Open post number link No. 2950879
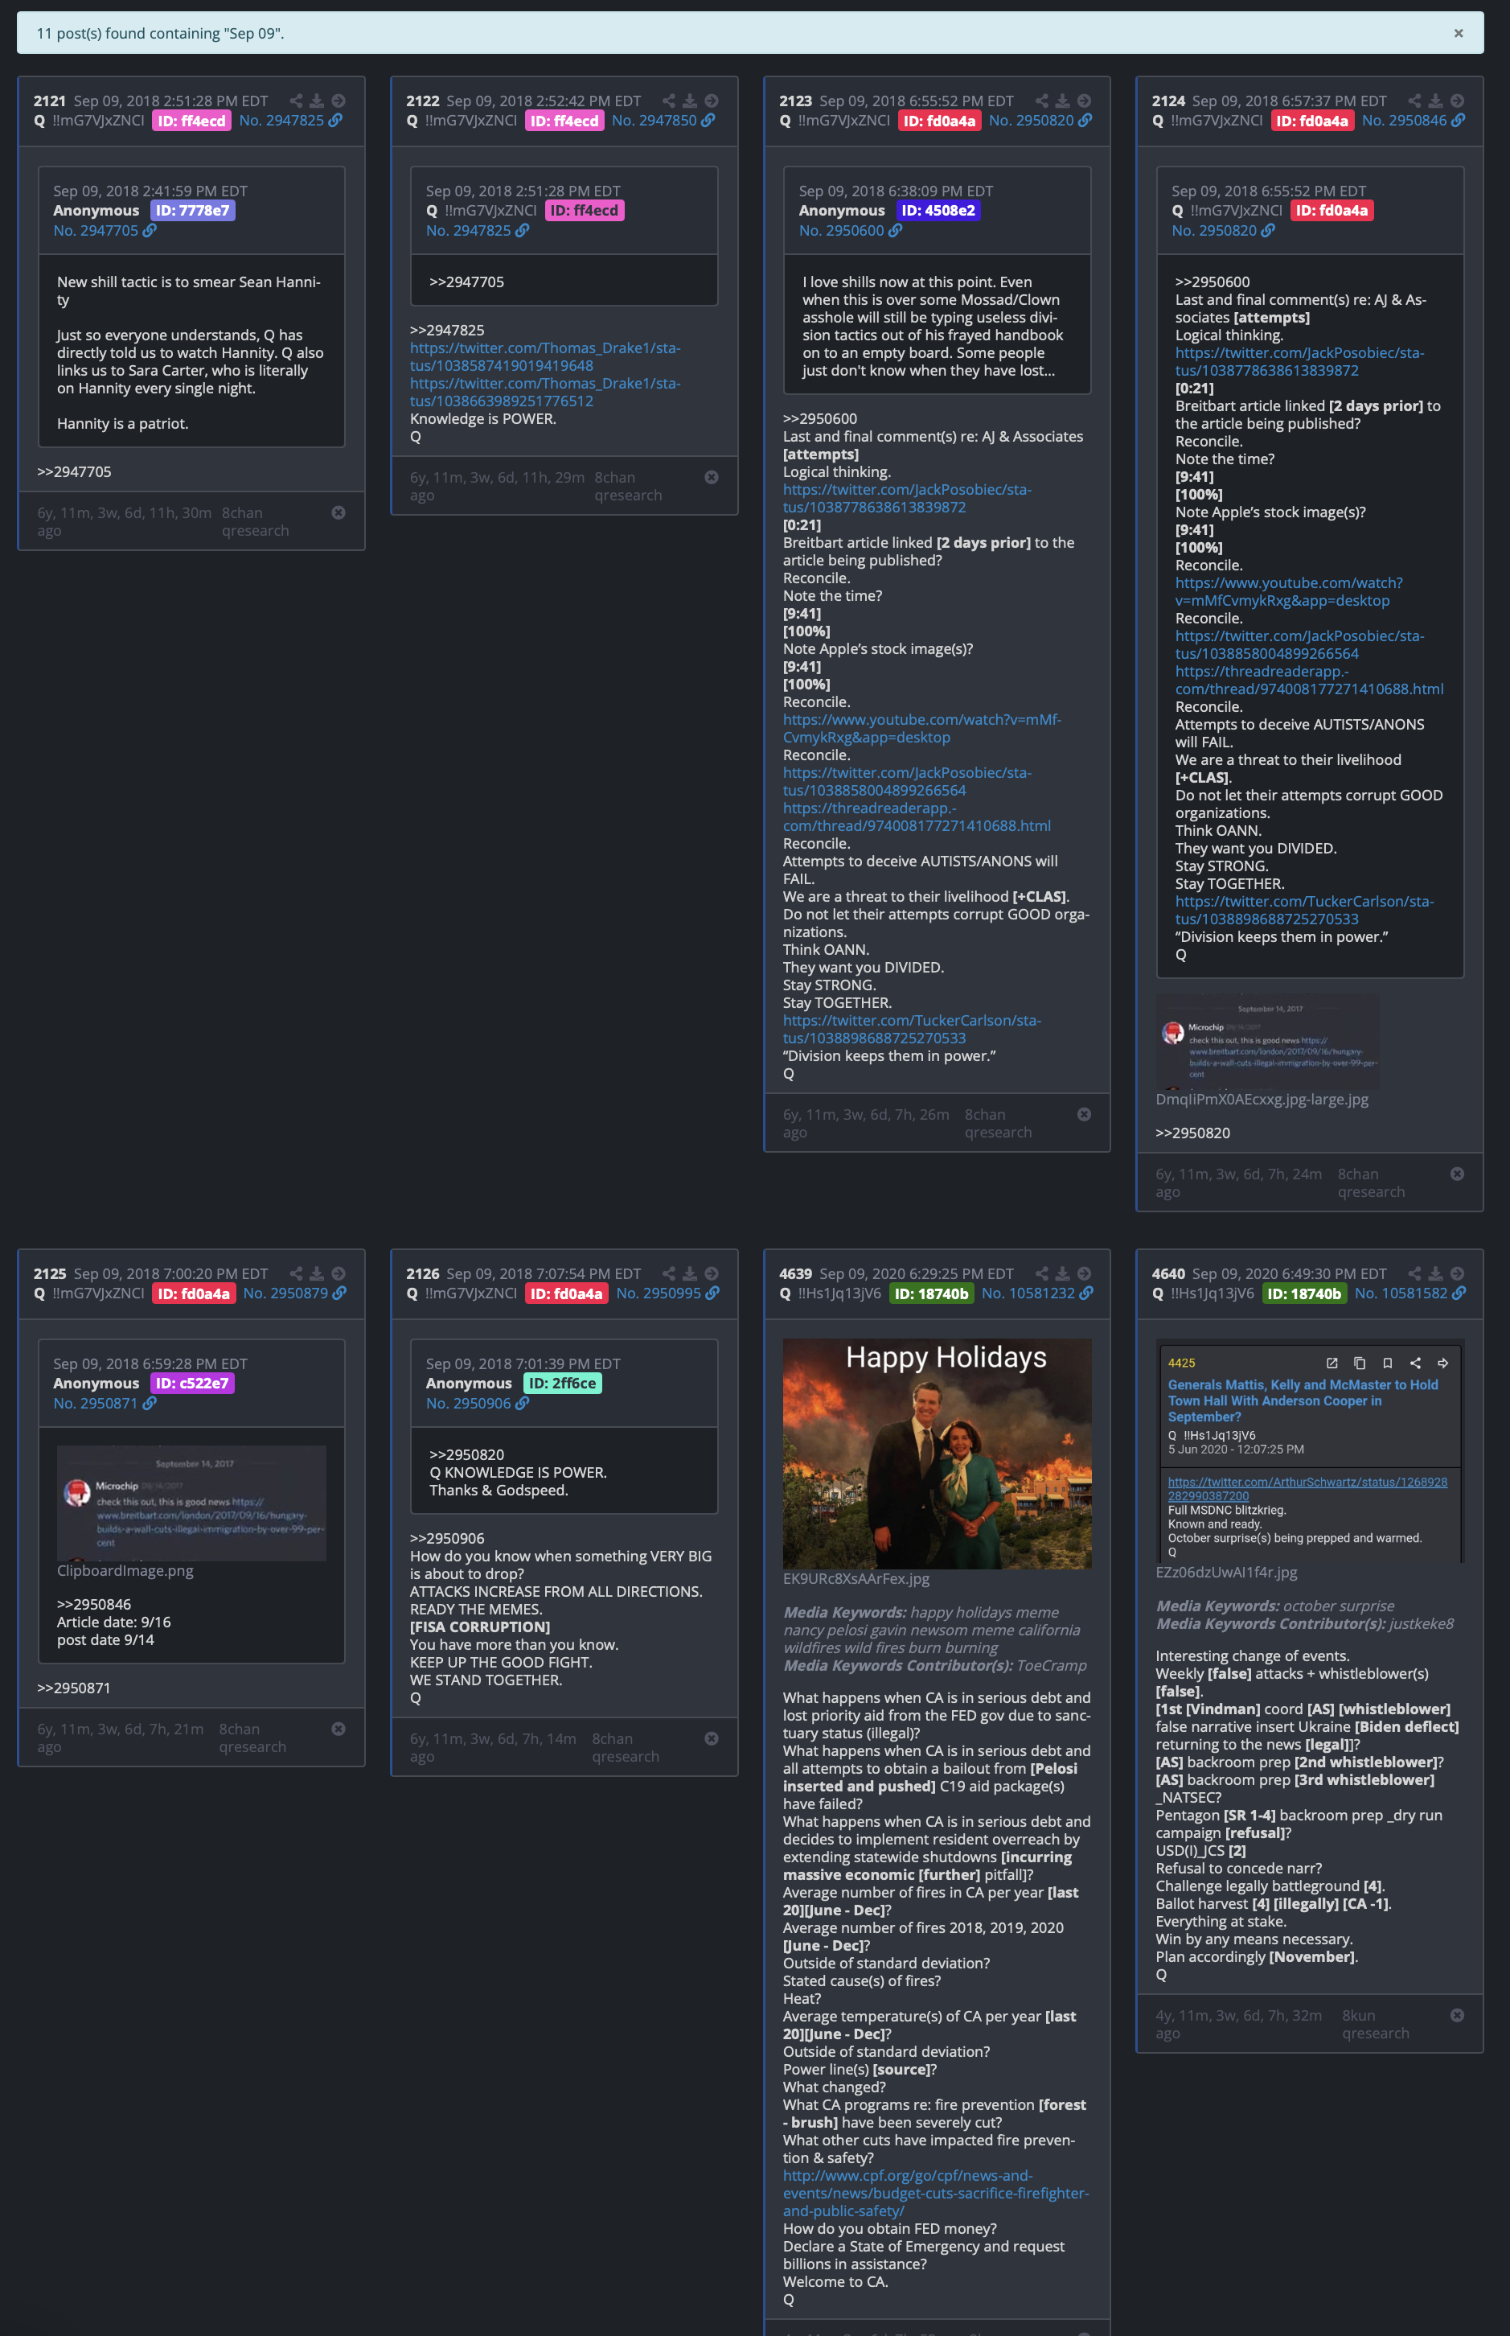 285,1293
